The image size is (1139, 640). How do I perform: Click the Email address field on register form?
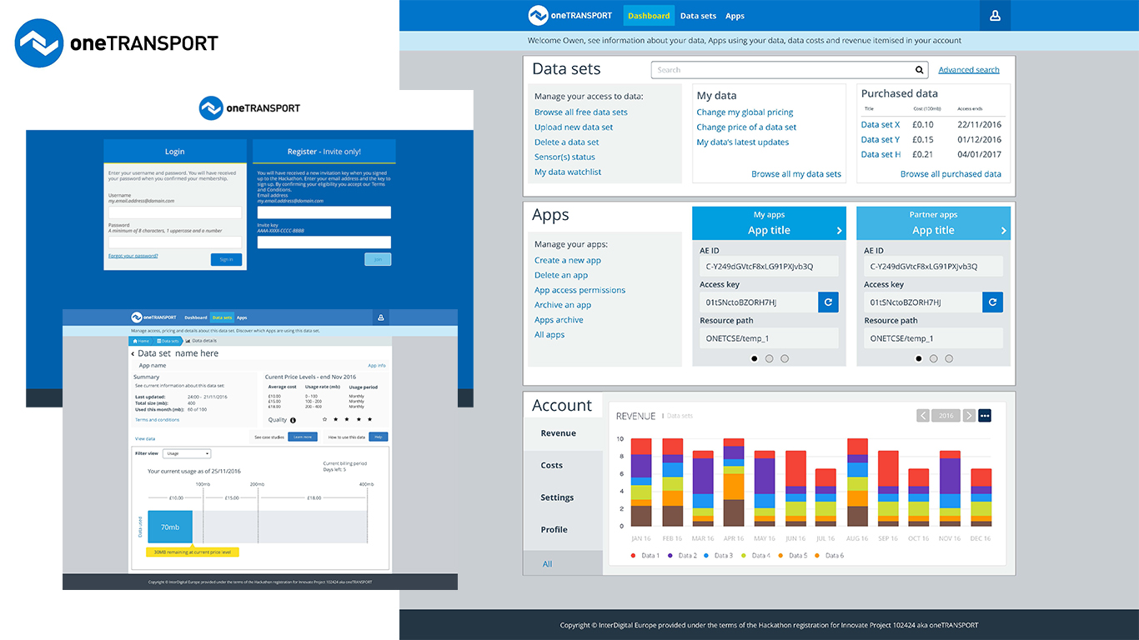[324, 212]
